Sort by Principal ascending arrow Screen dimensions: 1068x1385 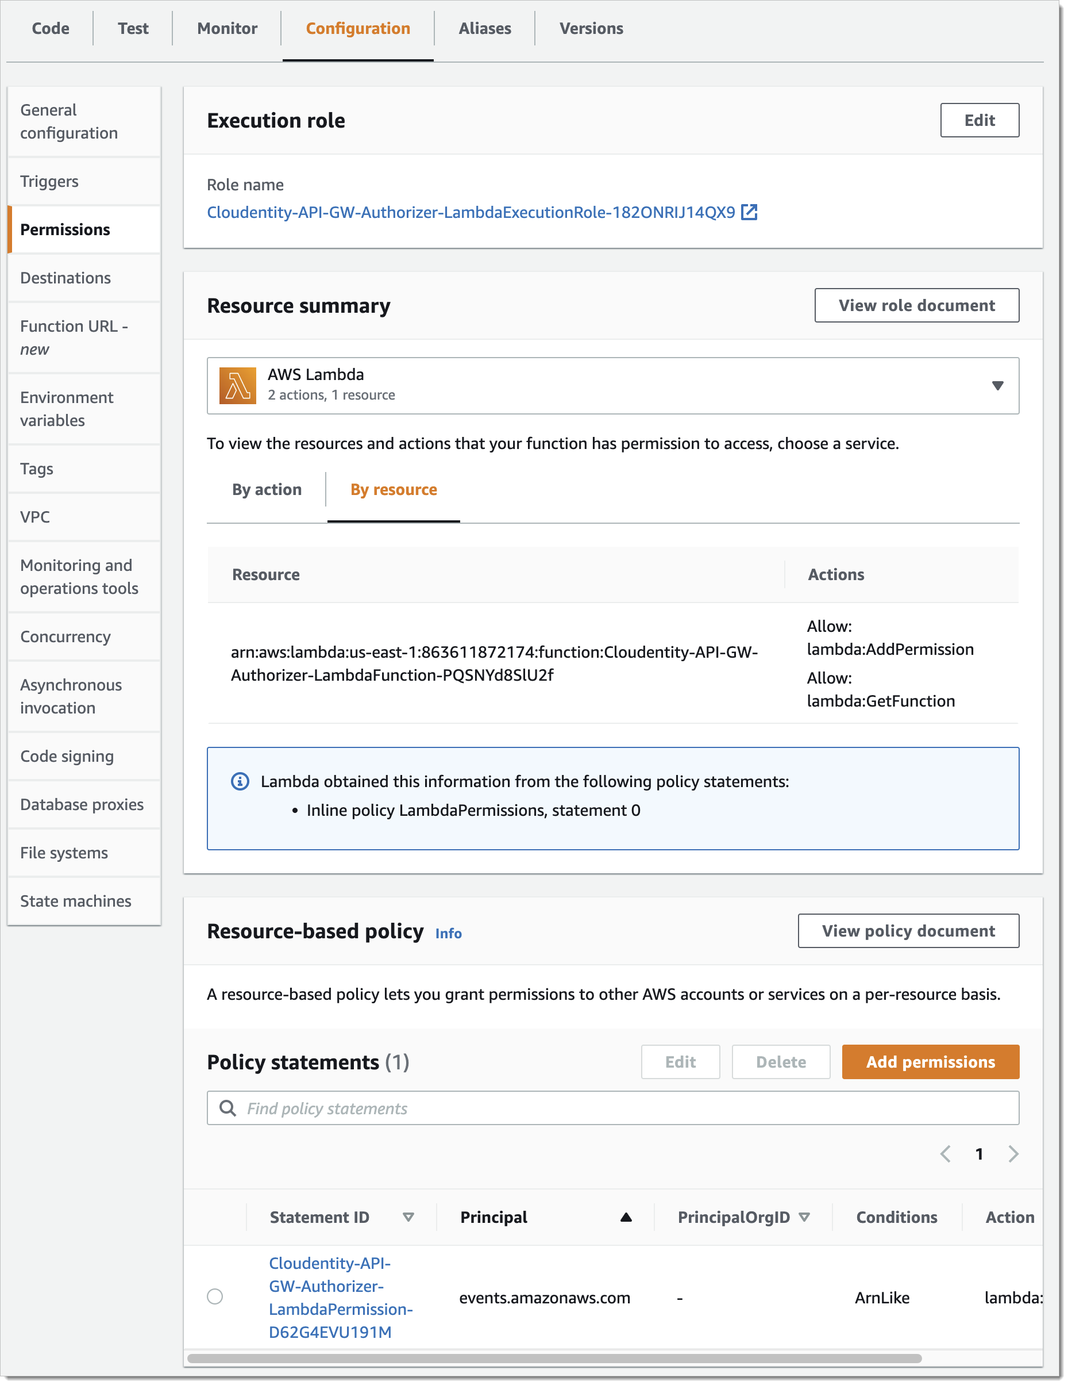tap(626, 1217)
